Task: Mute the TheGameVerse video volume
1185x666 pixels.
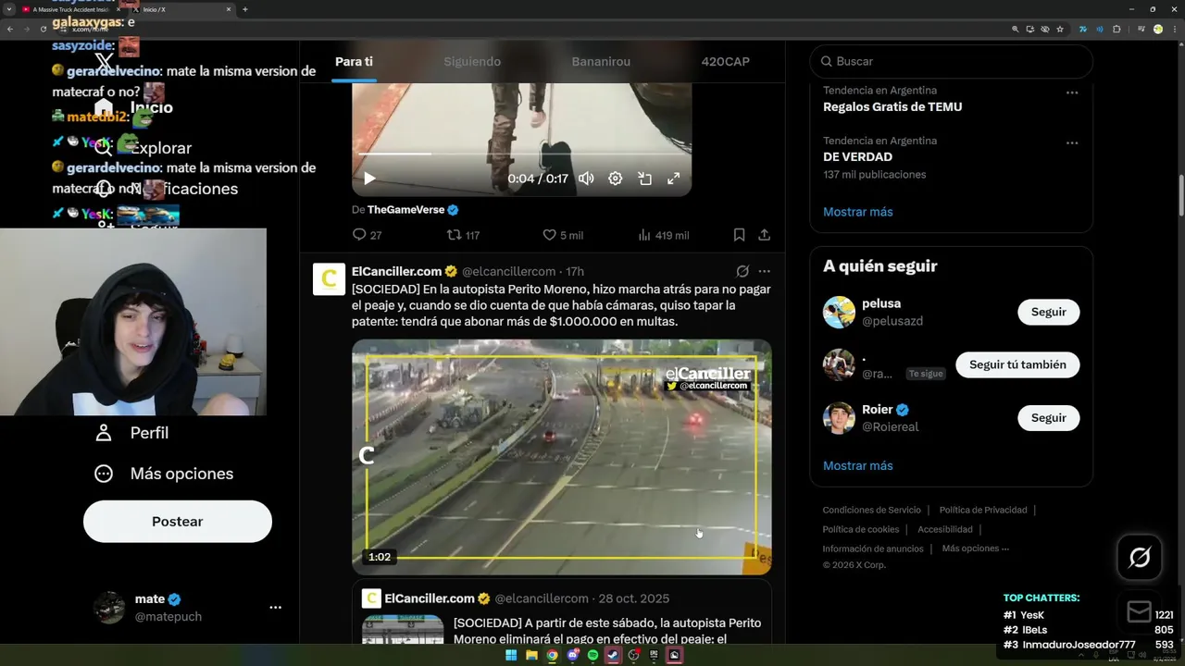Action: 586,179
